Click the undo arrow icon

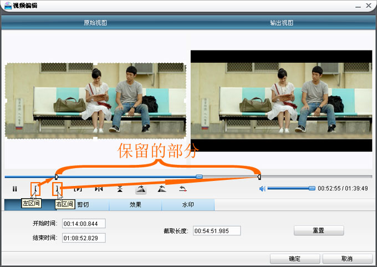[183, 189]
